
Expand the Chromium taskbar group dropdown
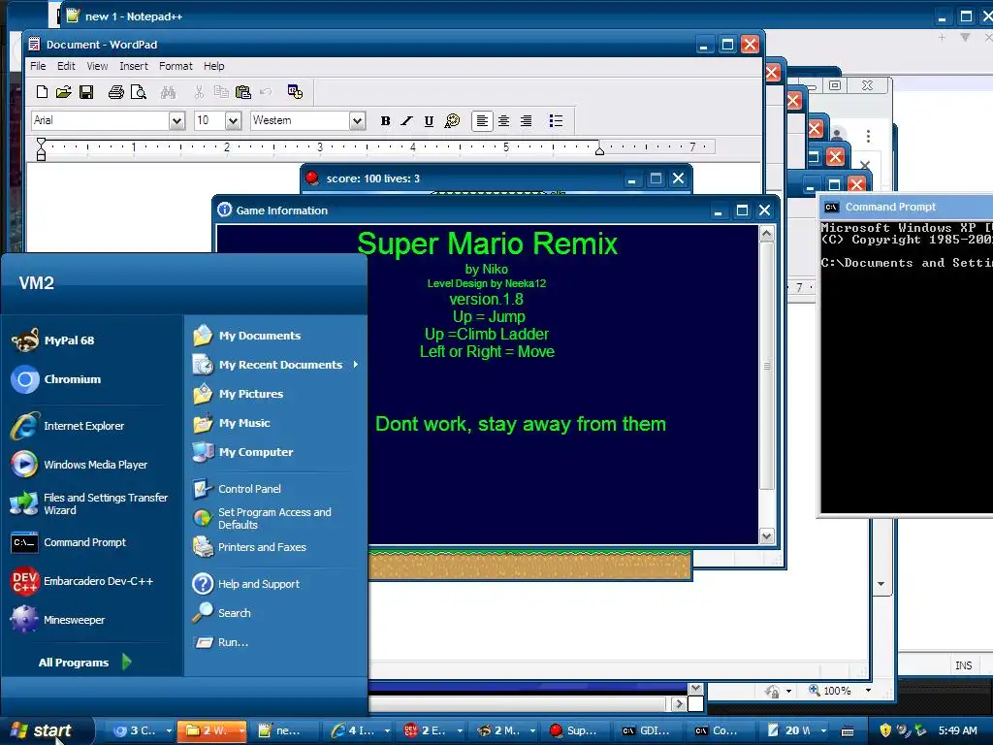pos(169,730)
